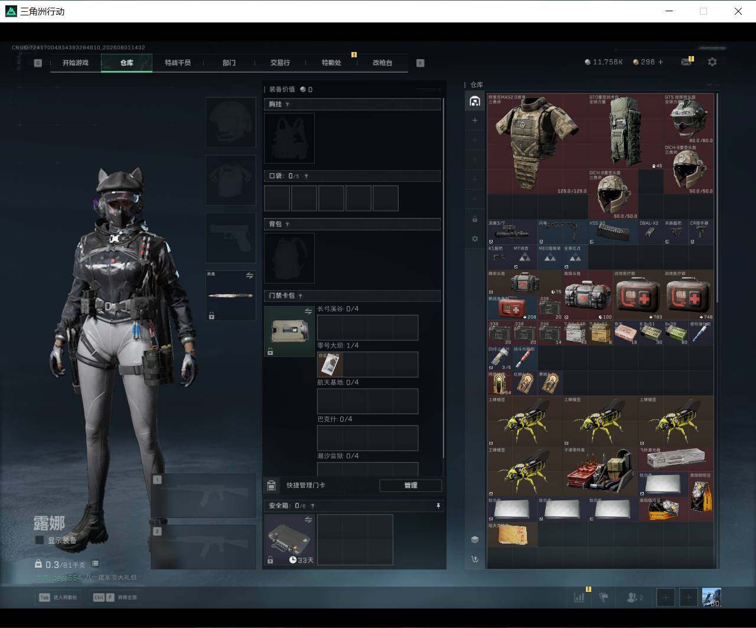Click the question mark beside 安全箱

[x=312, y=506]
